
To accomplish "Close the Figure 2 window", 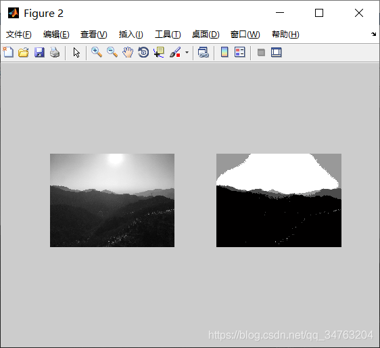I will pyautogui.click(x=359, y=13).
